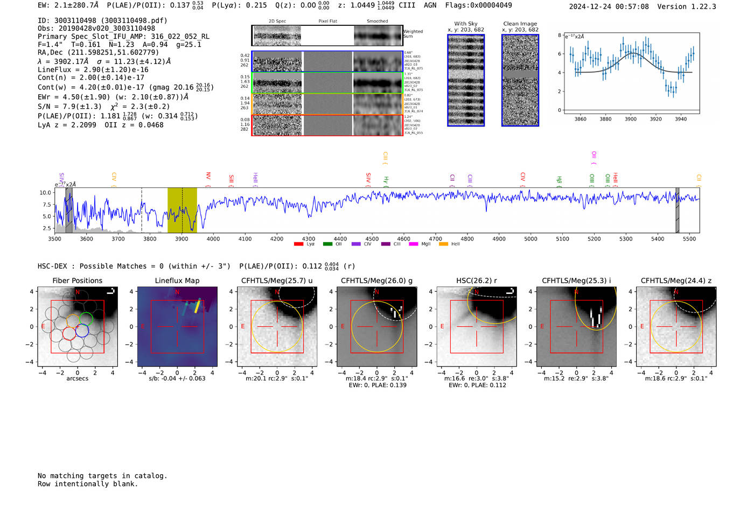Click the 'Obs: 20190428v020_3003110498' line

point(96,29)
